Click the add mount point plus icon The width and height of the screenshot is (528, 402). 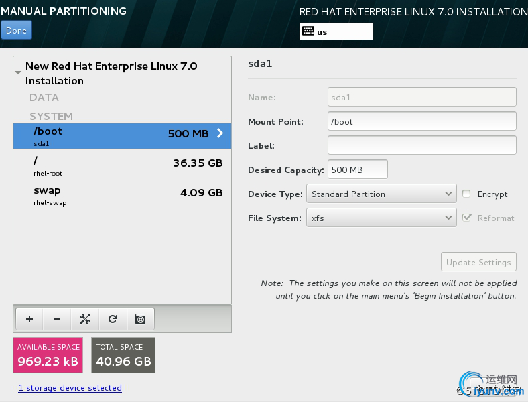pyautogui.click(x=29, y=319)
